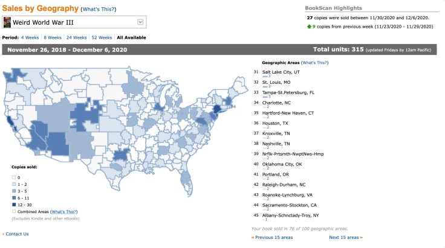Click the 6 - 11 copies legend swatch
The height and width of the screenshot is (248, 445).
15,197
